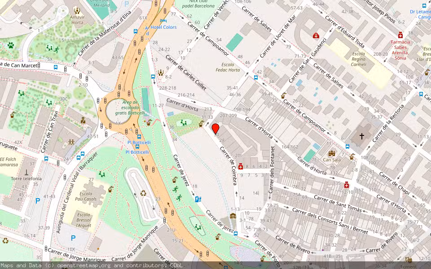431x269 pixels.
Task: Open the red first-aid icon on Carrer de Coïmbra
Action: tap(241, 166)
